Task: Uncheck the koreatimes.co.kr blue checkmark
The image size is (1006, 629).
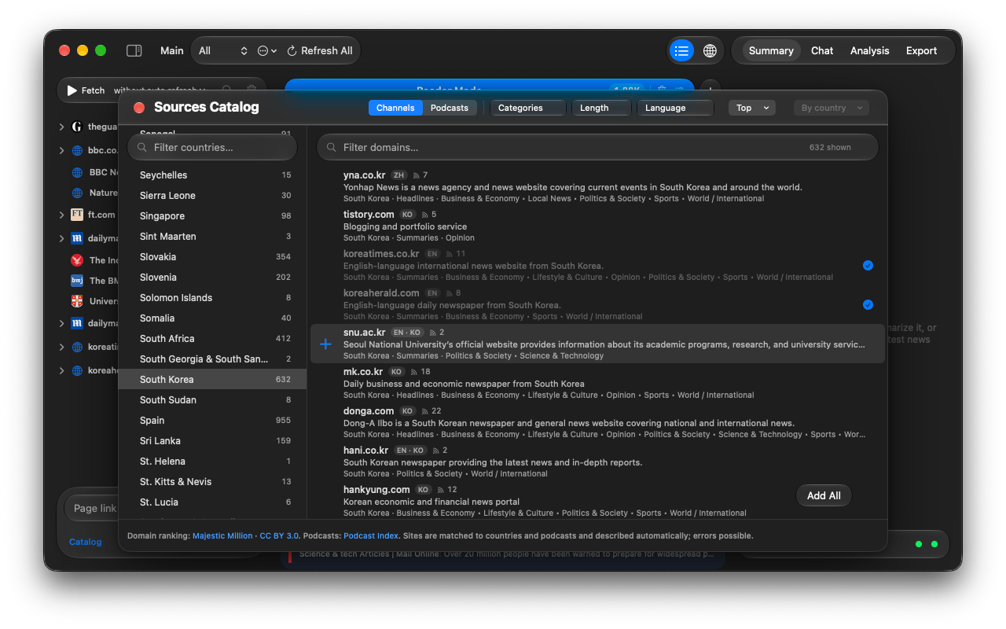Action: 868,266
